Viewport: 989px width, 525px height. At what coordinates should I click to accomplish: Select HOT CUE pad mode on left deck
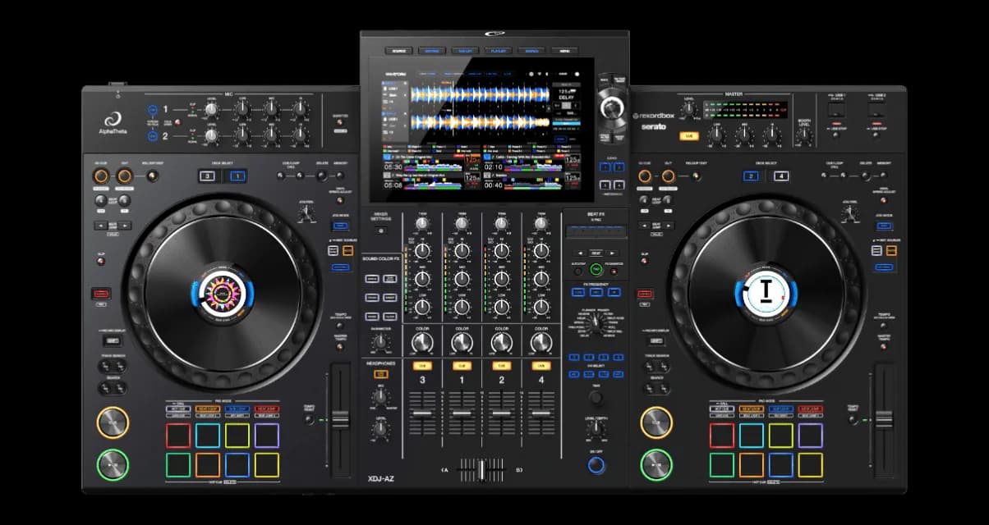pos(177,409)
